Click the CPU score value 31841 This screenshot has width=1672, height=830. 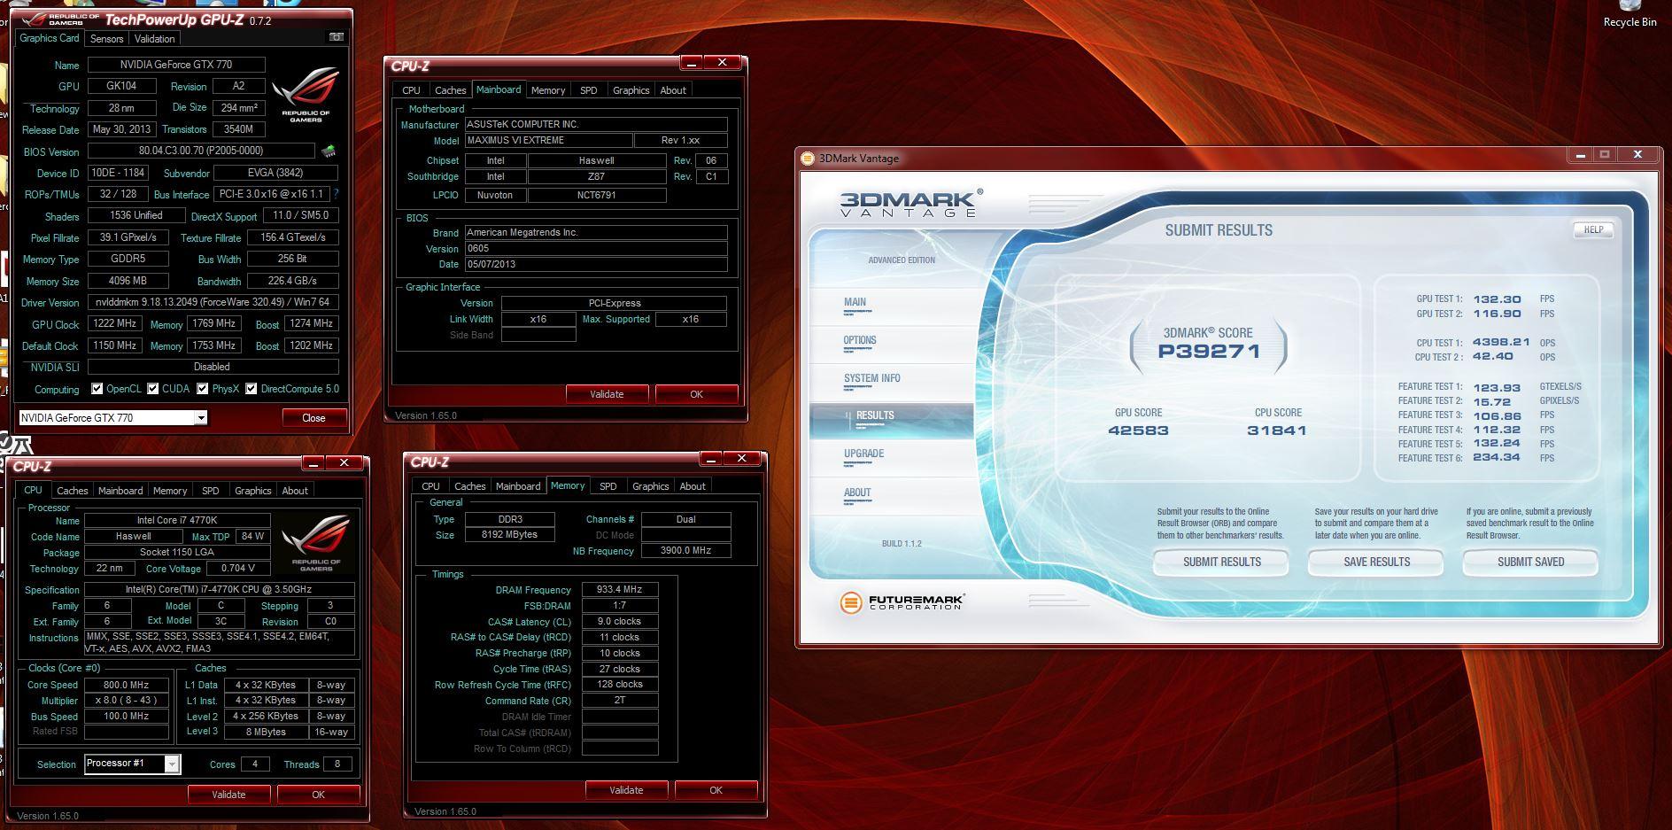(x=1277, y=431)
